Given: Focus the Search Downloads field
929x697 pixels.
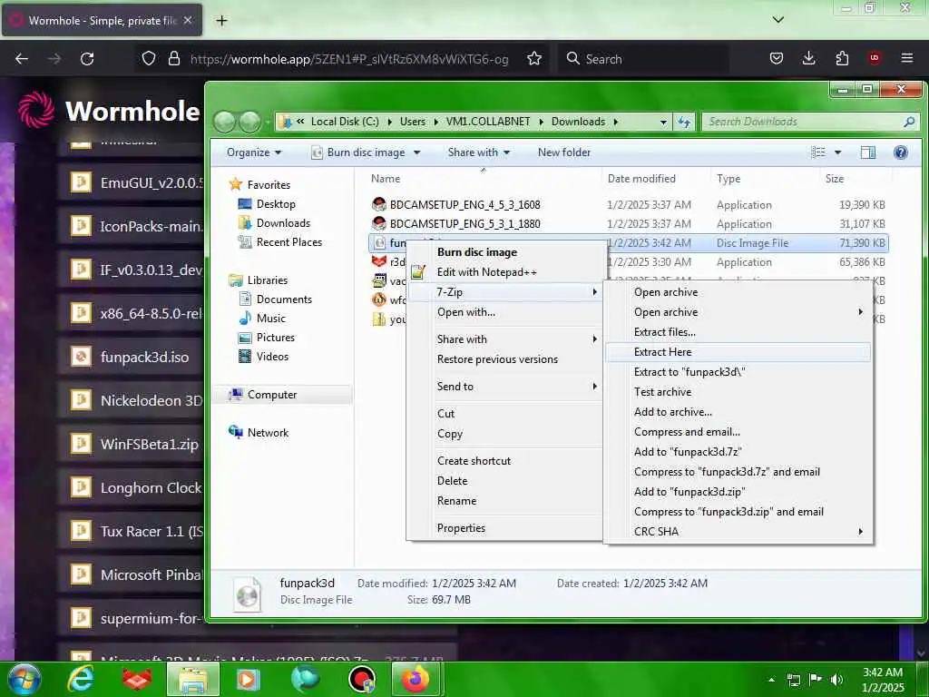Looking at the screenshot, I should coord(809,123).
